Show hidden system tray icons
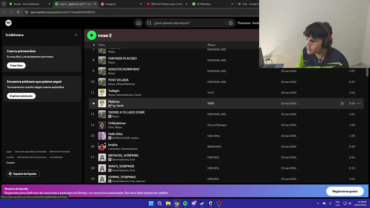 (x=318, y=203)
